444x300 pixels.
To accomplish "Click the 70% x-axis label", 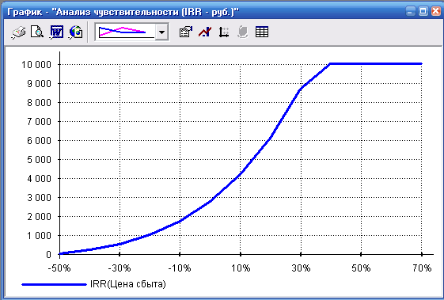I will coord(422,268).
